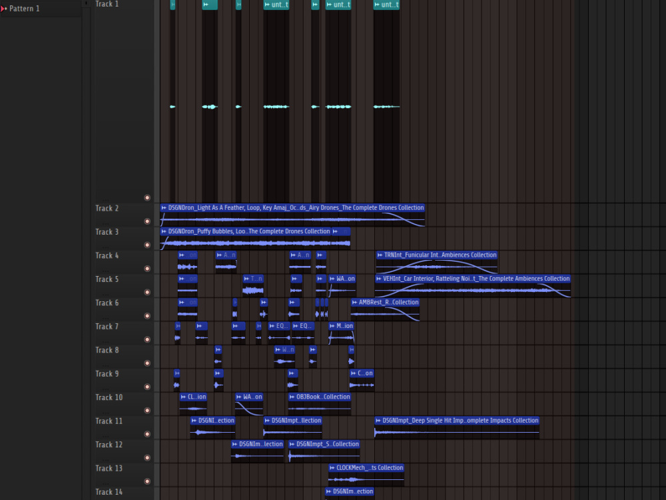The height and width of the screenshot is (500, 666).
Task: Mute Track 7 via its round toggle
Action: click(x=147, y=339)
